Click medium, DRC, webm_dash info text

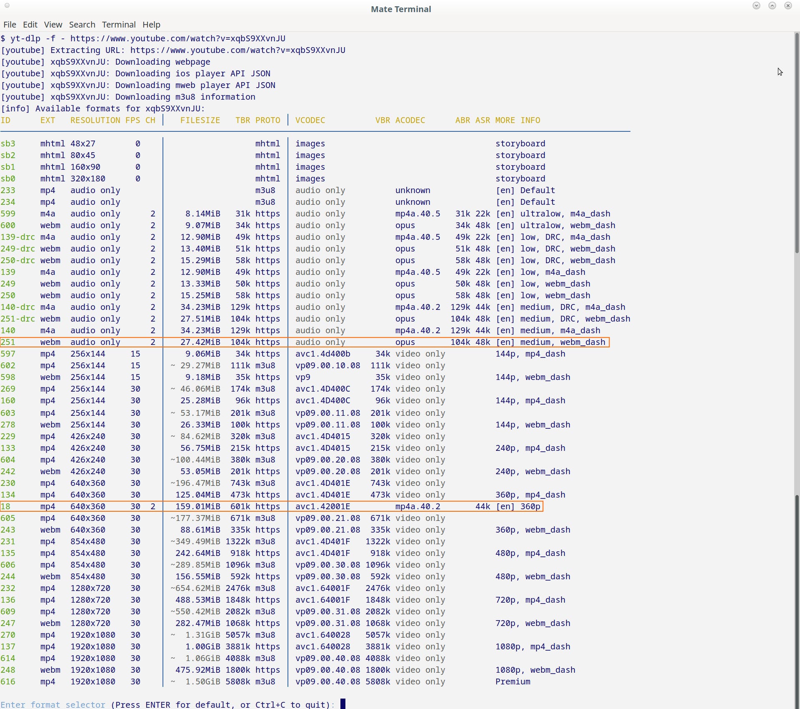pyautogui.click(x=575, y=319)
